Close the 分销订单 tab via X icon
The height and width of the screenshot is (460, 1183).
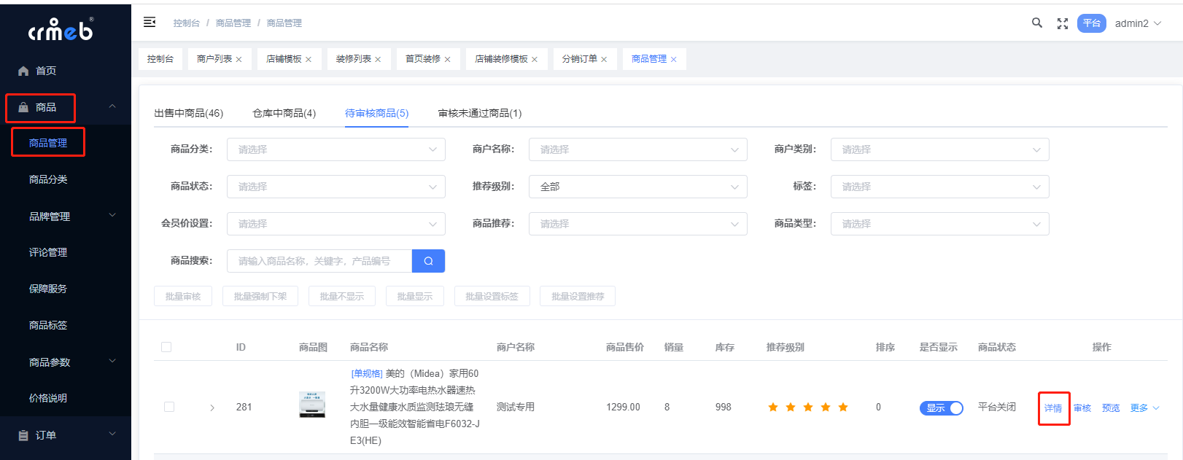point(604,60)
